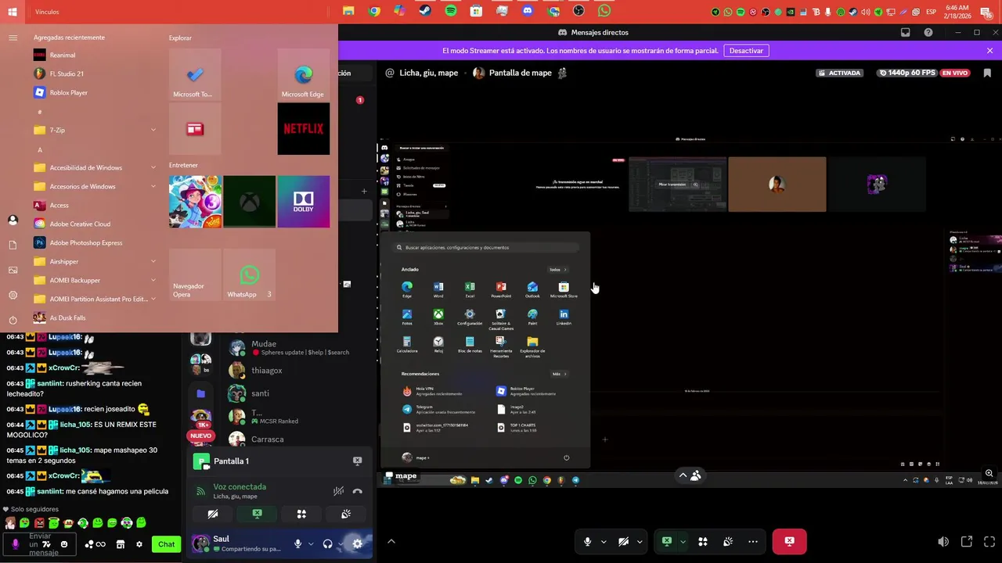Open input device arrow beside Saul's mic

coord(311,543)
